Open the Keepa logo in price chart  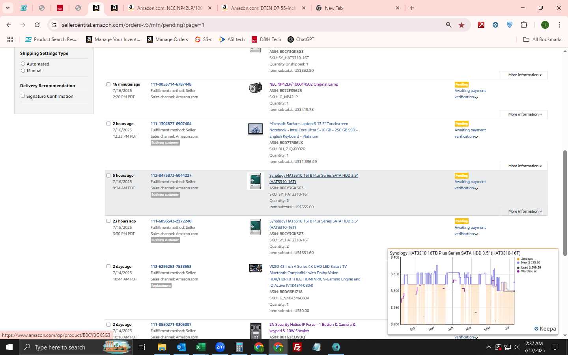point(545,329)
